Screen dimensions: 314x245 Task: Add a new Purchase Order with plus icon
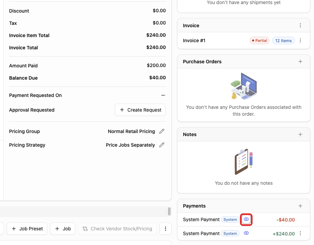[300, 62]
